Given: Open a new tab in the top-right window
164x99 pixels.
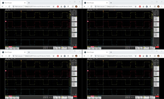Looking at the screenshot, I should 111,3.
